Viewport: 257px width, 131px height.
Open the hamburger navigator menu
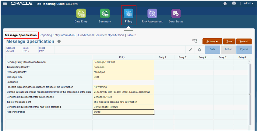5,3
